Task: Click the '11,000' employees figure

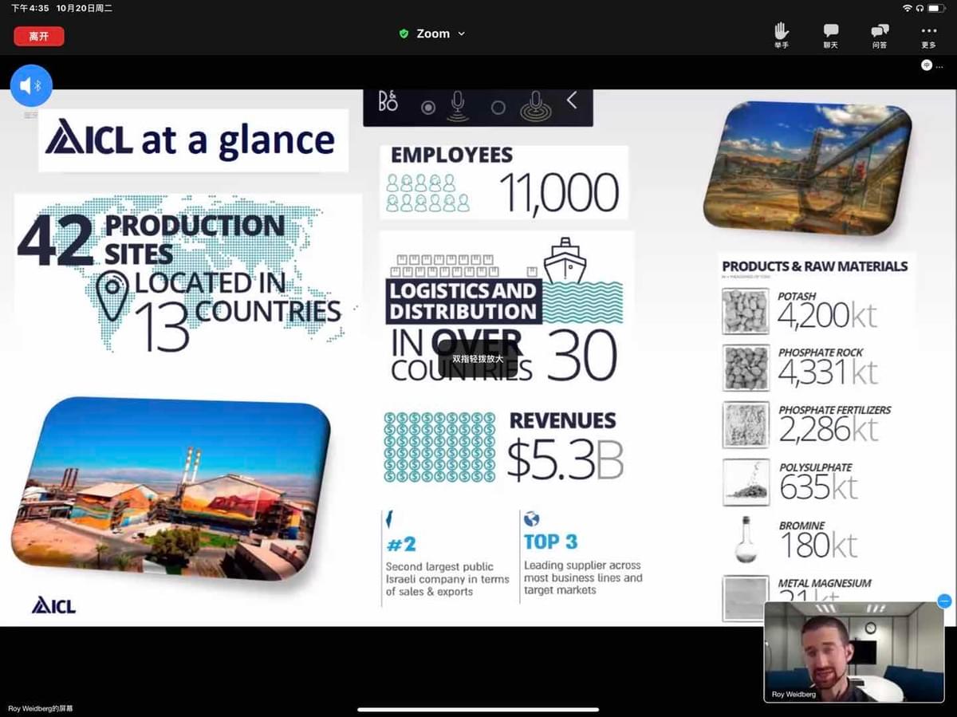Action: [559, 192]
